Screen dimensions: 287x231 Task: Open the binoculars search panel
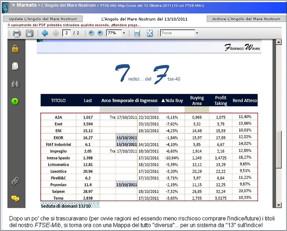pyautogui.click(x=15, y=84)
